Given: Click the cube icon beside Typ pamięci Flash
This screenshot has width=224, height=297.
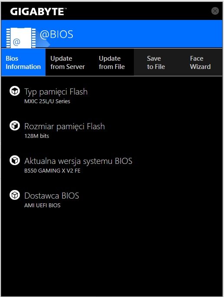Looking at the screenshot, I should 15,91.
